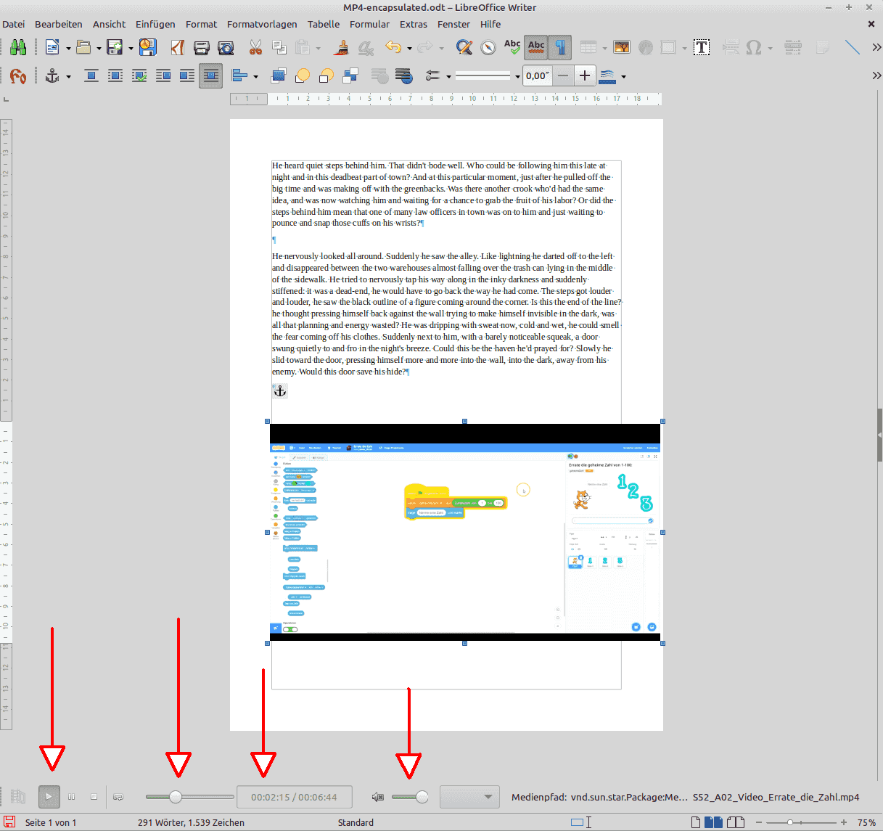
Task: Open the Special Character omega icon
Action: (x=754, y=48)
